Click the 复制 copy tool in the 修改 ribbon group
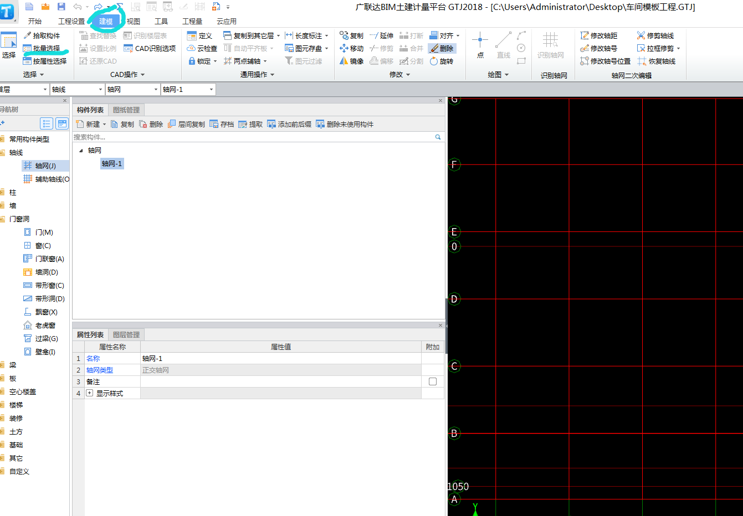 click(352, 35)
